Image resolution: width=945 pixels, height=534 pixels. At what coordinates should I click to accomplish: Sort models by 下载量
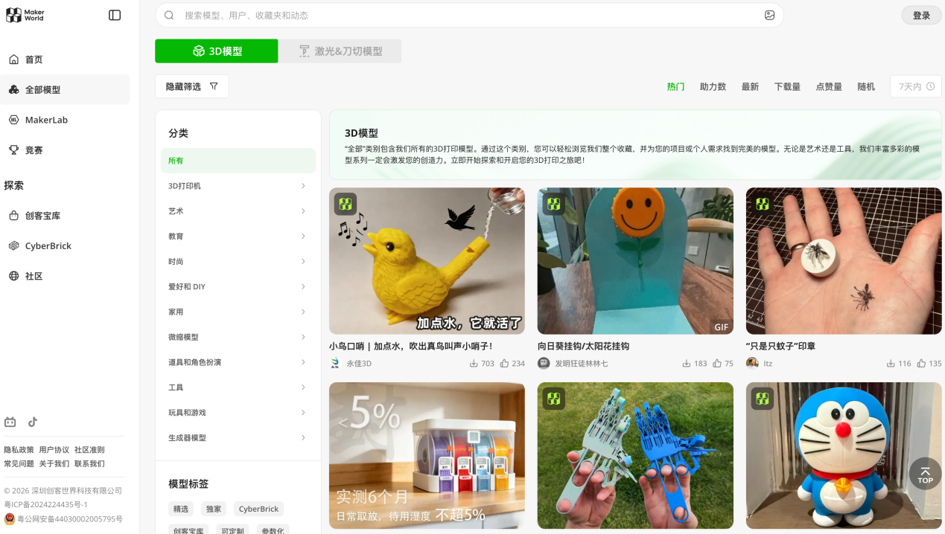tap(787, 86)
